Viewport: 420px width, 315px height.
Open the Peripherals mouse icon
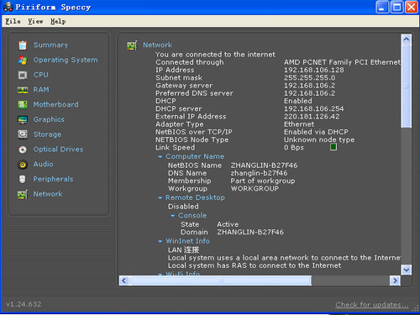coord(23,179)
